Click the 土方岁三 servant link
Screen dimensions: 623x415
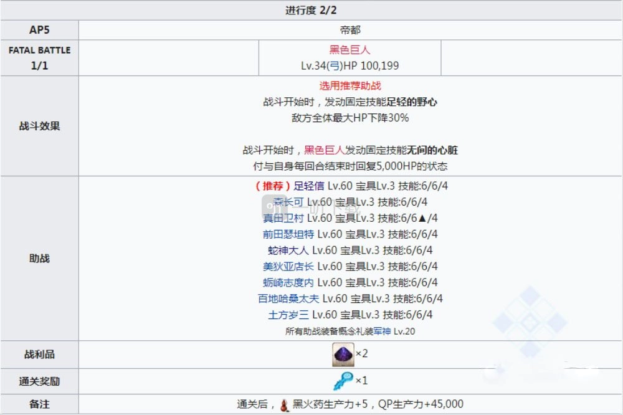[x=288, y=315]
